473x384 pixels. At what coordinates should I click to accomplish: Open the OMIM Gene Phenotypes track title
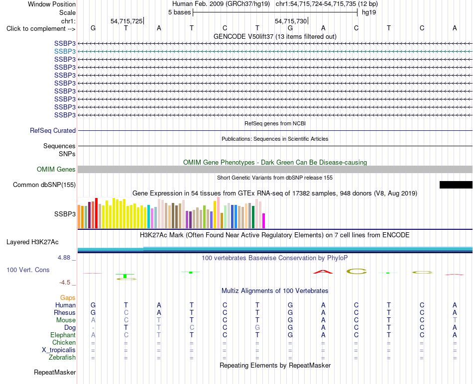(275, 162)
